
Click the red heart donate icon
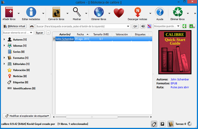pyautogui.click(x=119, y=13)
